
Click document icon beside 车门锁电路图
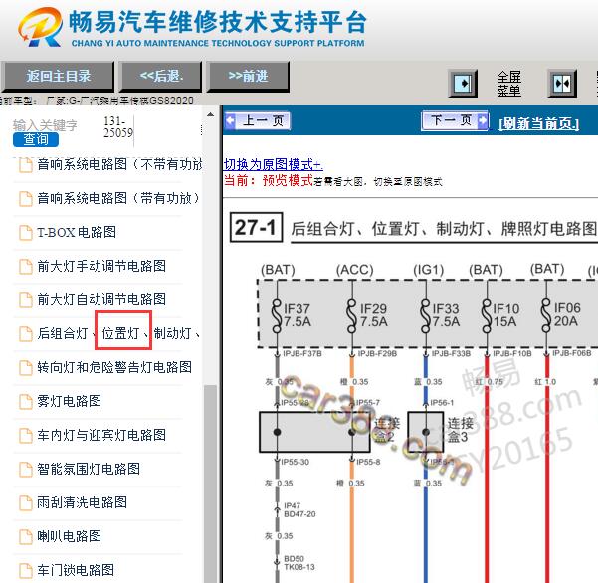(26, 571)
